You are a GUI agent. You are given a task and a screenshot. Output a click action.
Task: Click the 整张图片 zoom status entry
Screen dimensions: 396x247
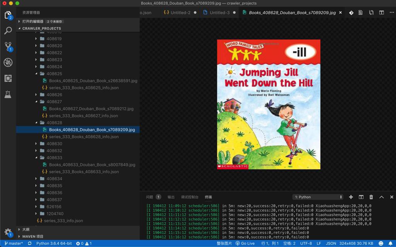[224, 244]
